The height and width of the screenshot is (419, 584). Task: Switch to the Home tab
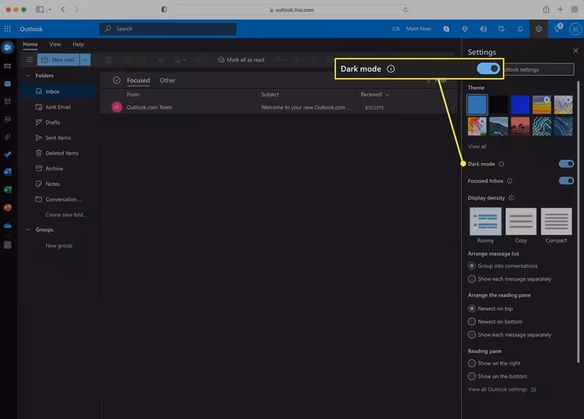[x=30, y=44]
